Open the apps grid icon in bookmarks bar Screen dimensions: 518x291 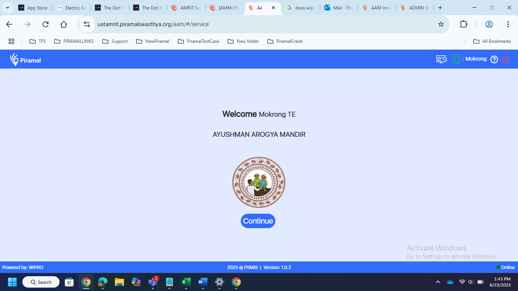click(x=11, y=41)
